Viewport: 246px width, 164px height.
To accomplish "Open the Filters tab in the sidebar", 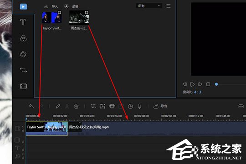I will tap(23, 38).
